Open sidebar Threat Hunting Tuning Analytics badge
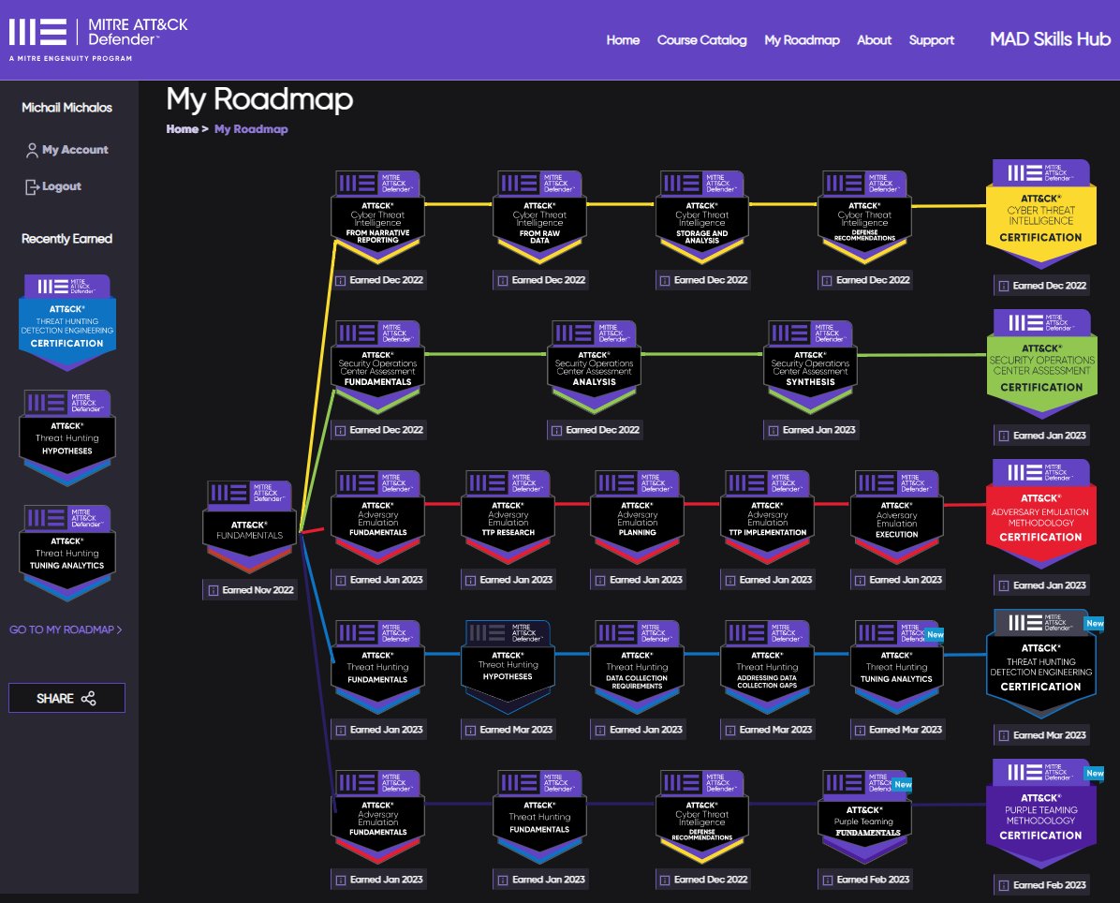1120x903 pixels. [67, 553]
